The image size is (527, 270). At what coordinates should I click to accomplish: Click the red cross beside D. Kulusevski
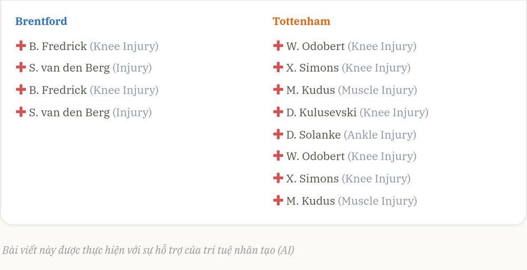pos(278,112)
